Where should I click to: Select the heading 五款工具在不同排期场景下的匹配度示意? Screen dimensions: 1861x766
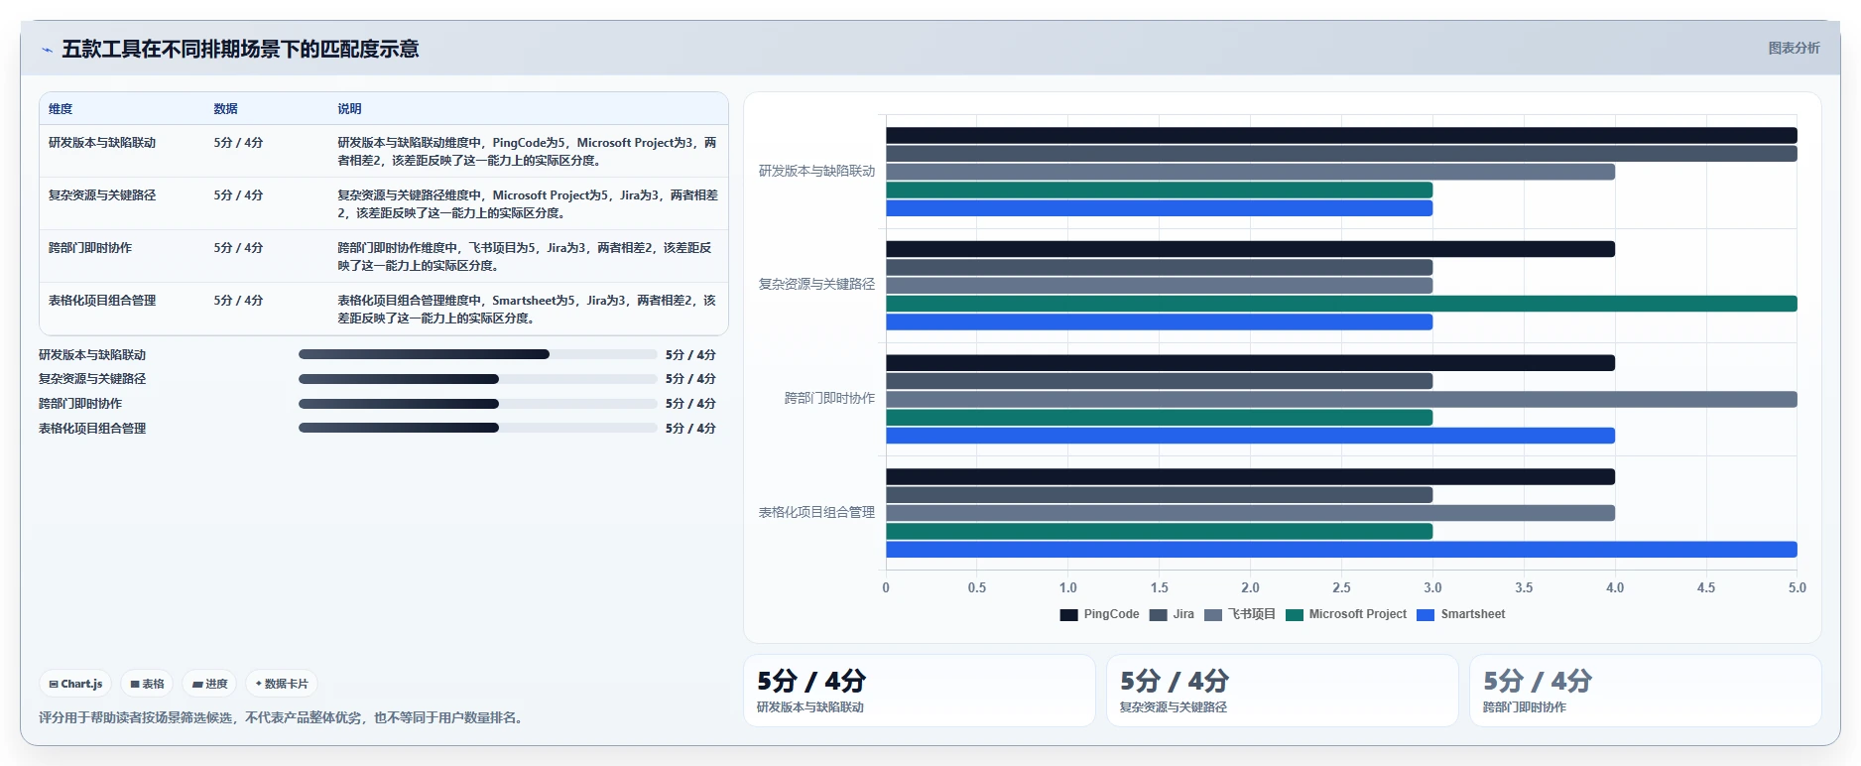click(240, 49)
